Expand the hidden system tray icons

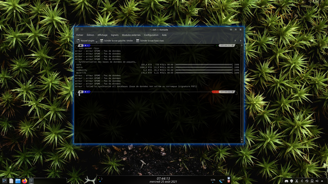[322, 181]
